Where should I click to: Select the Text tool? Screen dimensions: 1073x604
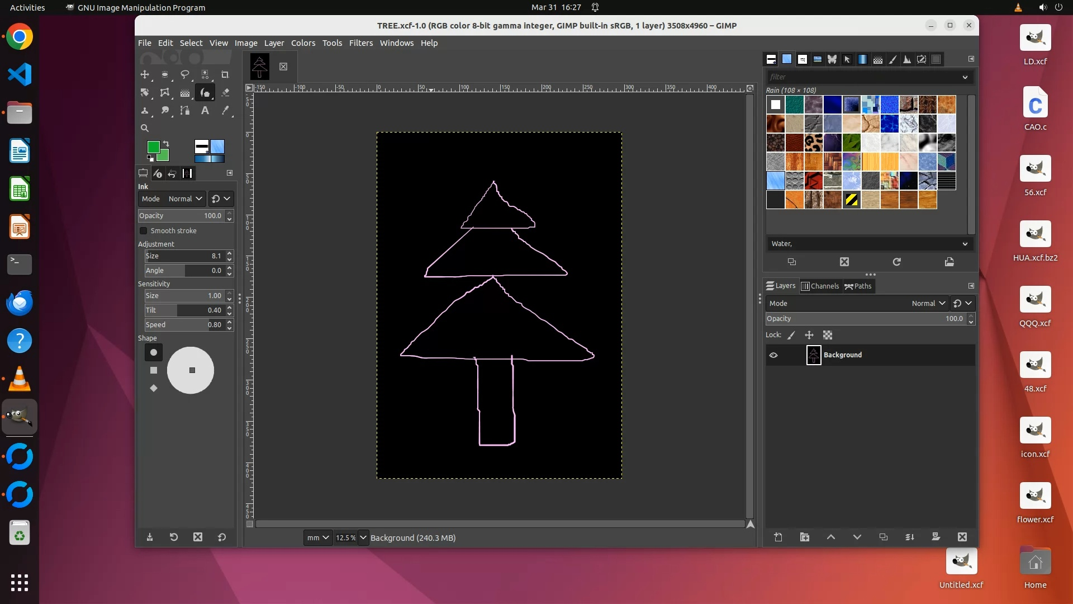(205, 110)
